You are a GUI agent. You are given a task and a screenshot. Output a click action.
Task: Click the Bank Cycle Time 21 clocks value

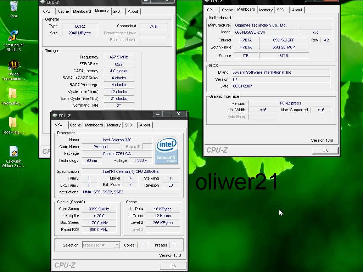119,98
